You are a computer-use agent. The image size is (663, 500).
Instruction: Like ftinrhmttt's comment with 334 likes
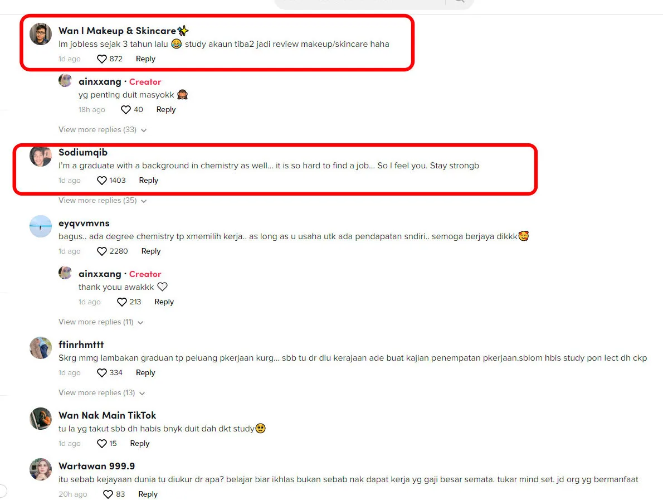point(102,372)
